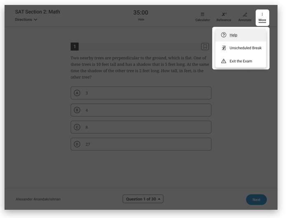Select answer A with value 3
The height and width of the screenshot is (218, 287).
[x=141, y=93]
